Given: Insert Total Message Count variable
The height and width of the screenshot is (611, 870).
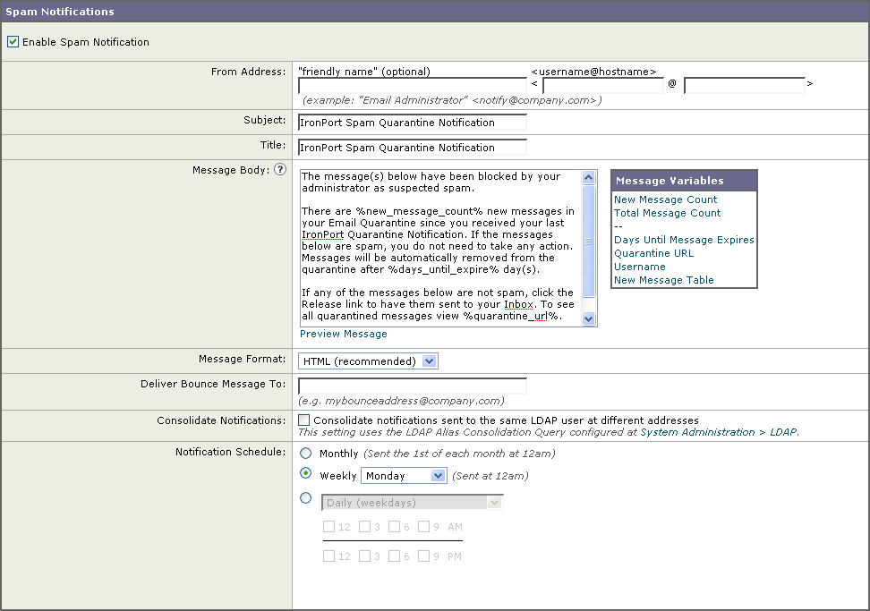Looking at the screenshot, I should [x=667, y=213].
